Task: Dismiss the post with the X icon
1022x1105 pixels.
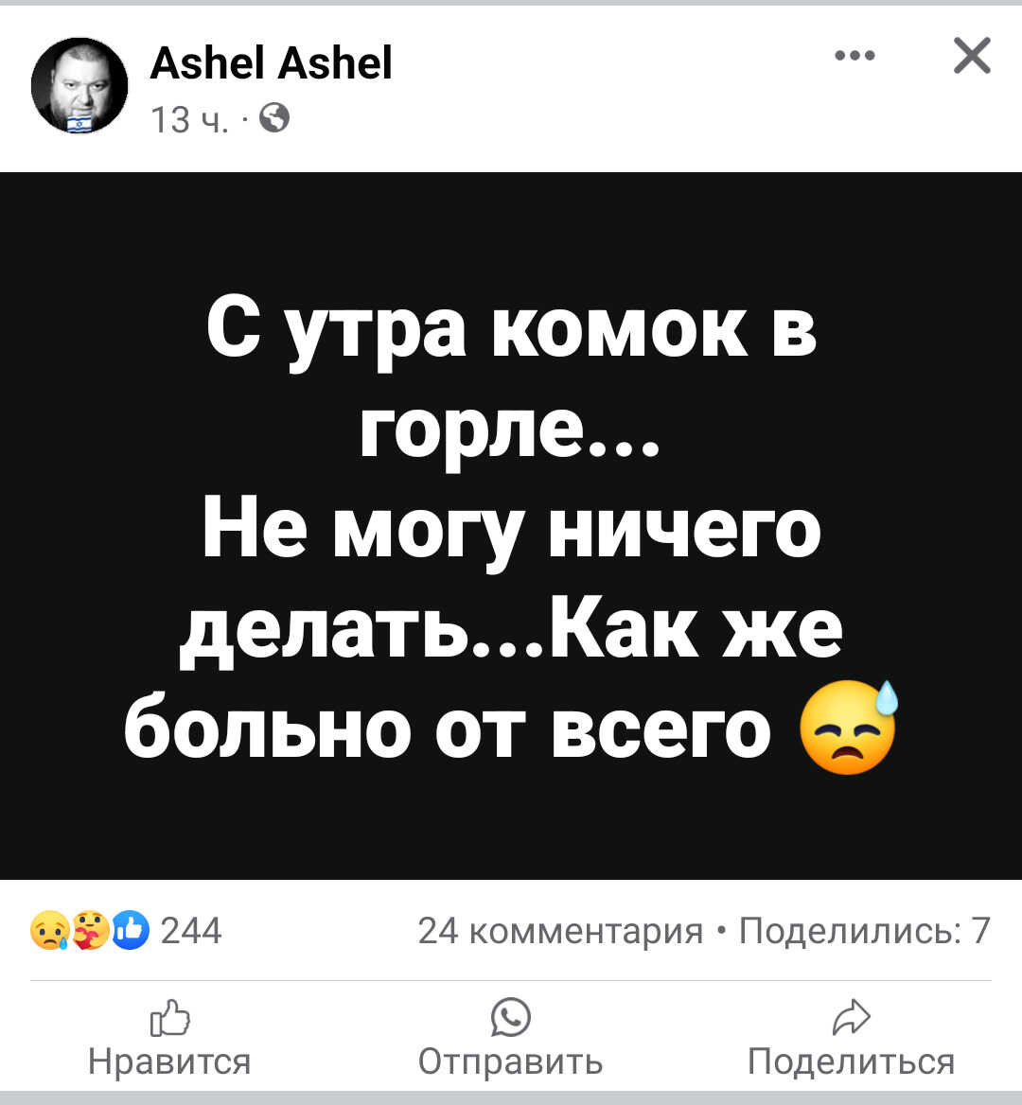Action: click(972, 56)
